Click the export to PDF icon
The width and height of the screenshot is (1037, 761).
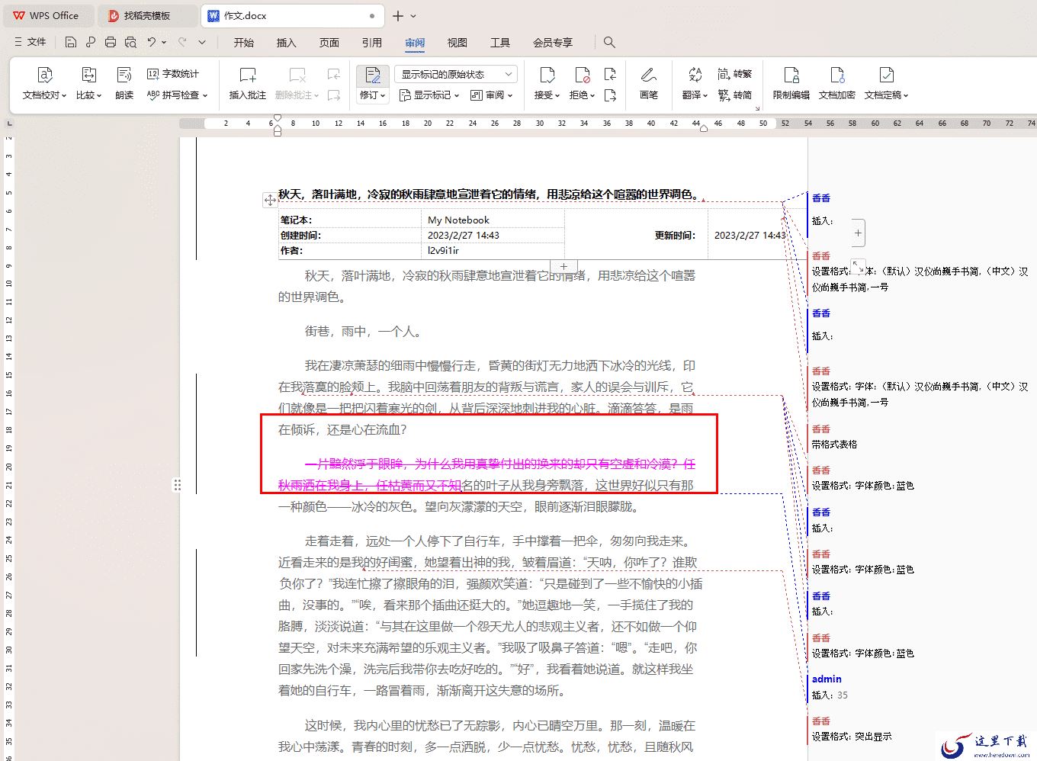click(91, 42)
